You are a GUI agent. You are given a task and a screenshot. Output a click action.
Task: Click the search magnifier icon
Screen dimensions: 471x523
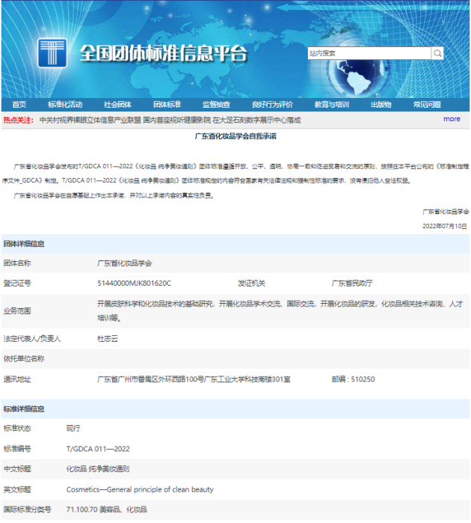pyautogui.click(x=437, y=53)
